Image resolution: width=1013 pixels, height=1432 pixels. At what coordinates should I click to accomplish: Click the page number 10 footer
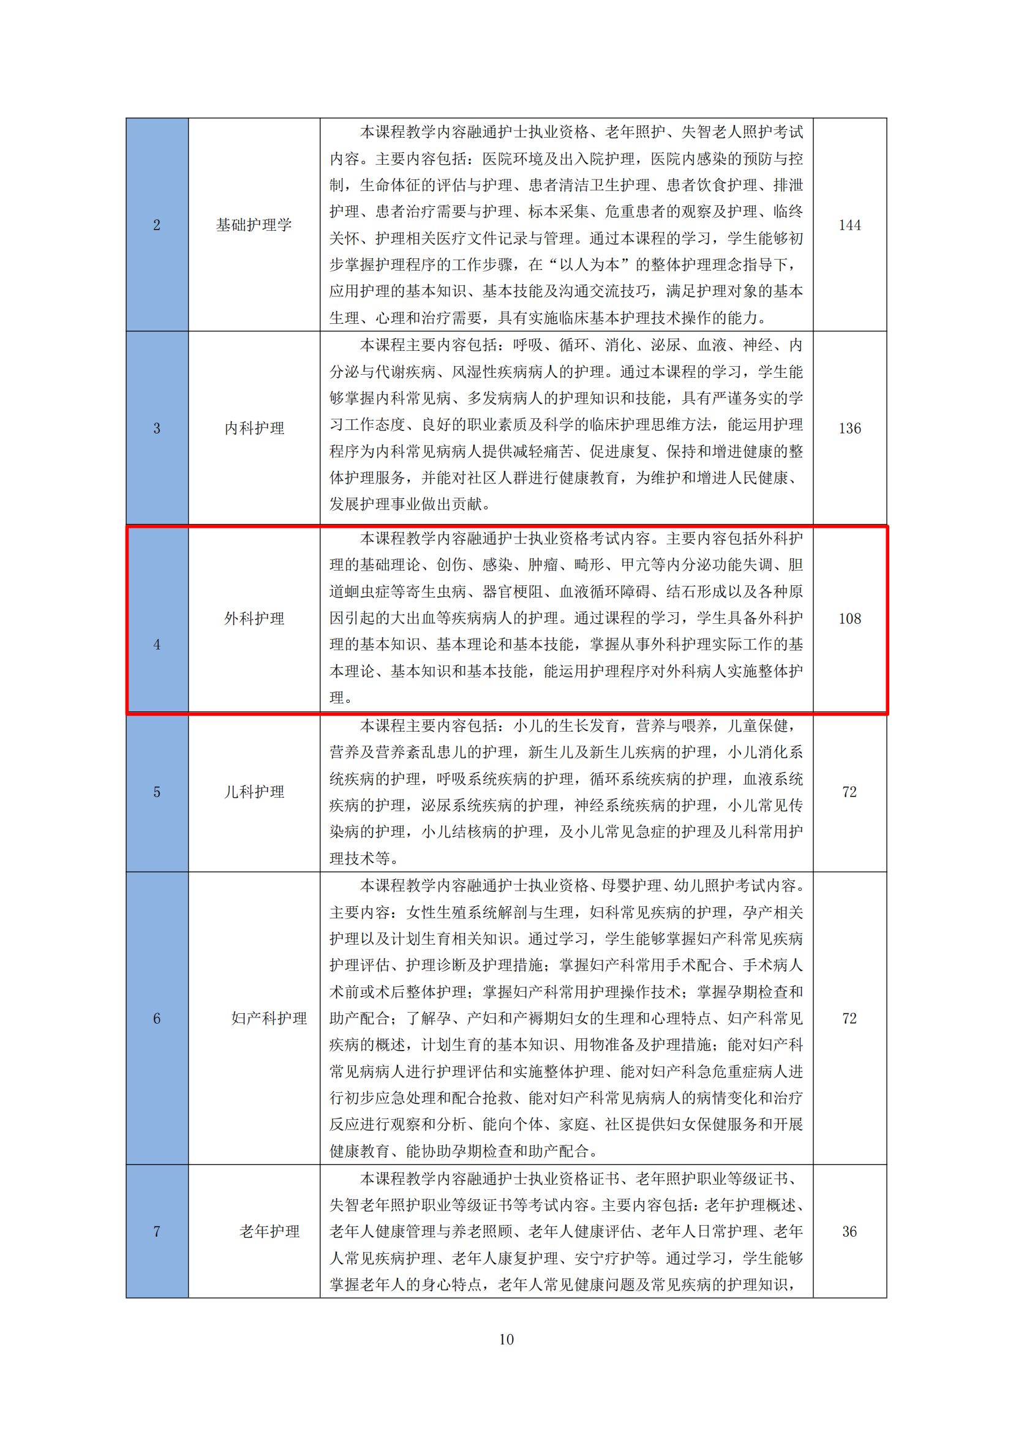point(506,1339)
